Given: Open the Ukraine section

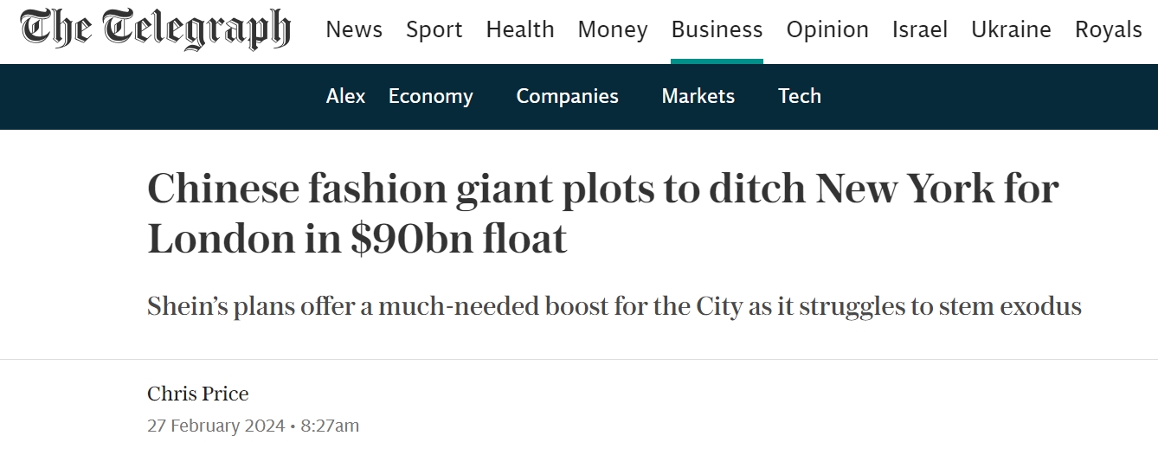Looking at the screenshot, I should click(x=1011, y=29).
